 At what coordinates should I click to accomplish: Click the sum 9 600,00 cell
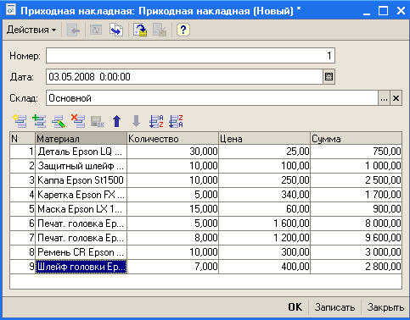click(x=356, y=238)
